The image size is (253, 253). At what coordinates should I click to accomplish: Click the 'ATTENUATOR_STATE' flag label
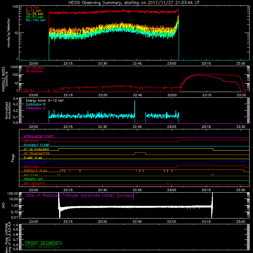(x=38, y=137)
